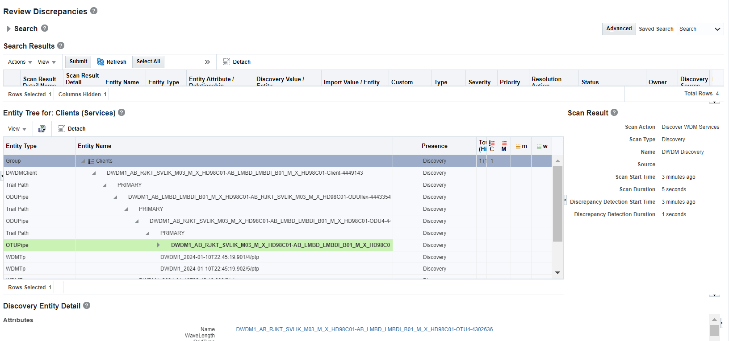Collapse the Clients group node
The image size is (729, 341).
click(83, 161)
